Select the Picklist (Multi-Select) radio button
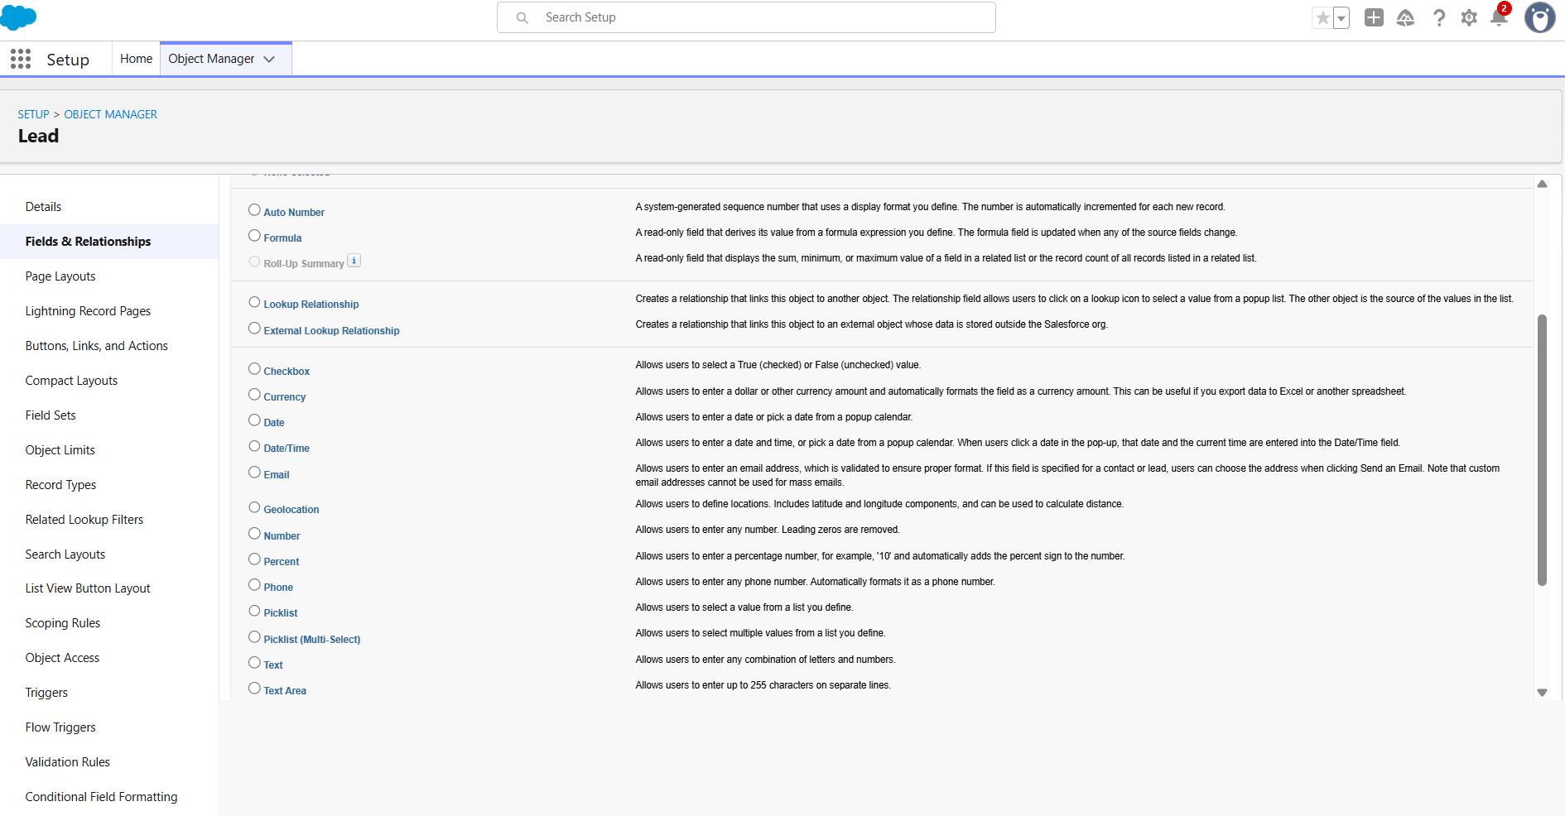The image size is (1565, 816). (x=254, y=637)
